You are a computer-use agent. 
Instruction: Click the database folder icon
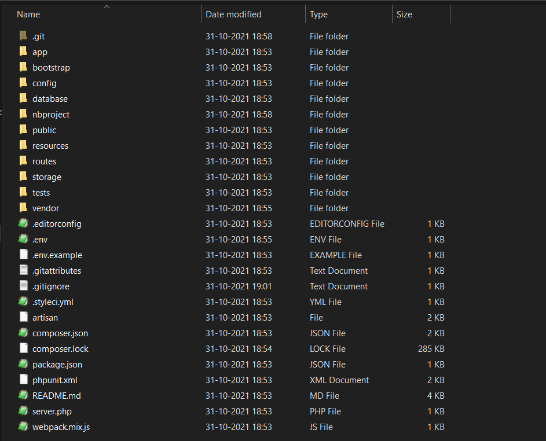click(x=23, y=98)
